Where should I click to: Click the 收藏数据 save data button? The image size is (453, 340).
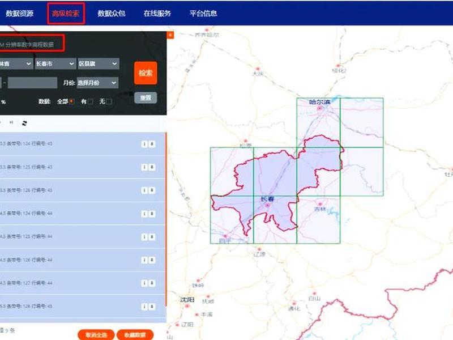coord(135,335)
